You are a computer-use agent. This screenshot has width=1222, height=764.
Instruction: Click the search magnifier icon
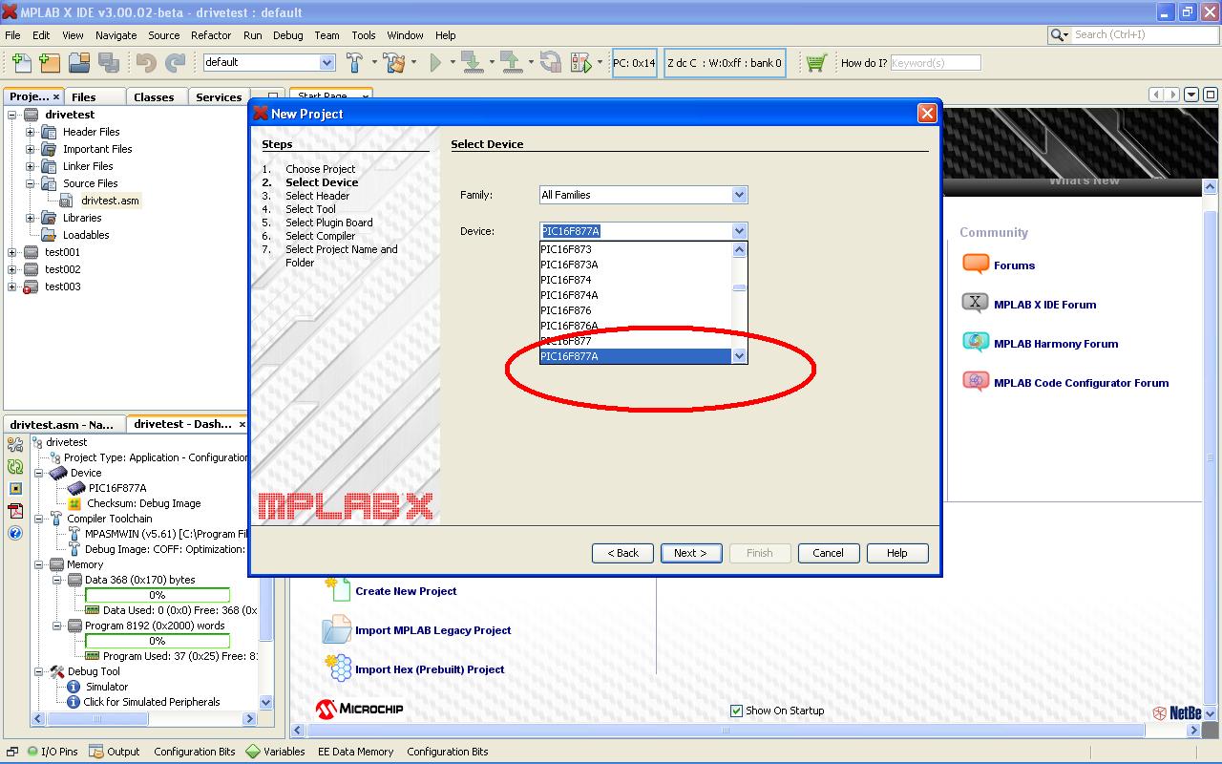point(1058,34)
